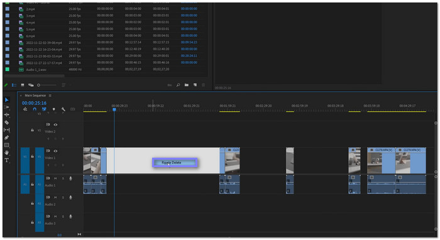
Task: Enable voice-over record on Audio 1
Action: (70, 178)
